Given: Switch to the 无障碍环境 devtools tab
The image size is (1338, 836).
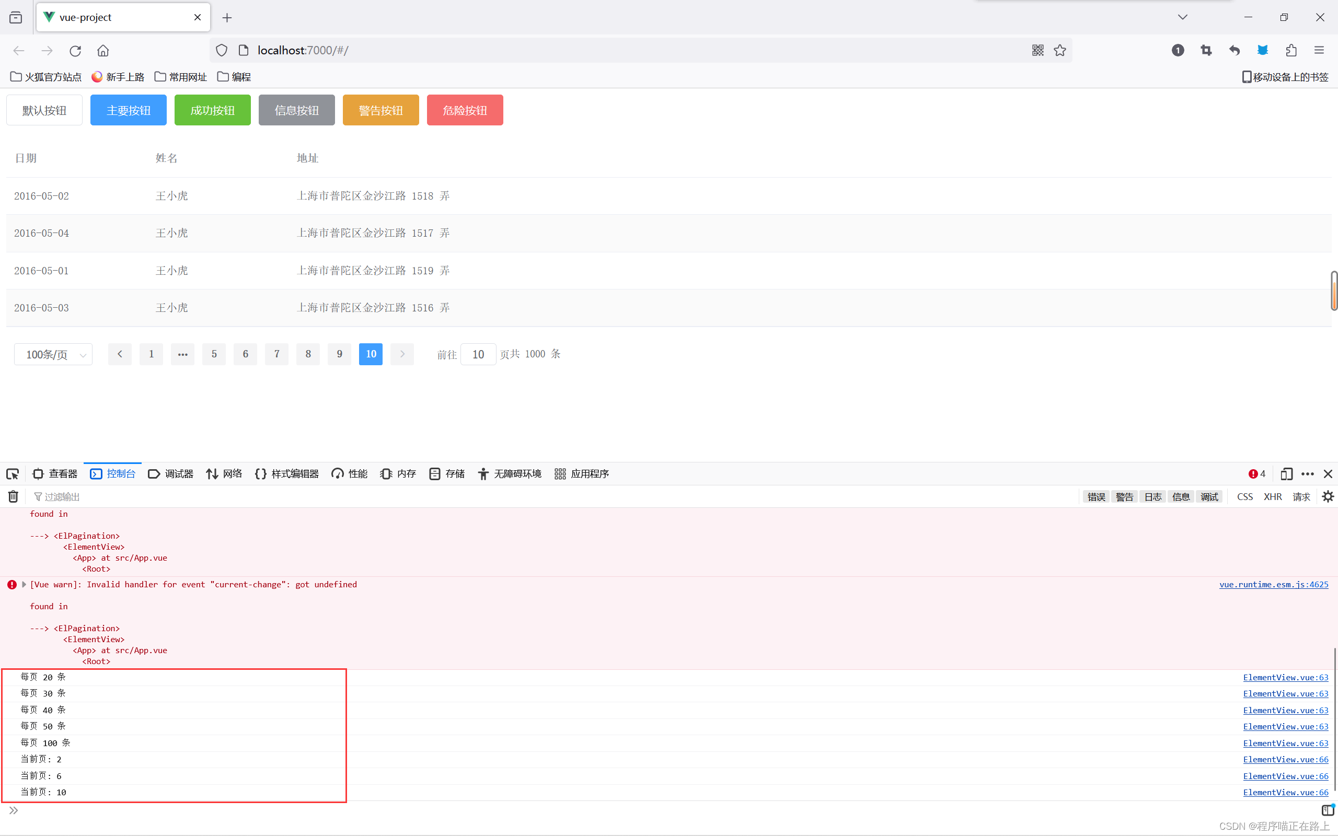Looking at the screenshot, I should point(510,474).
